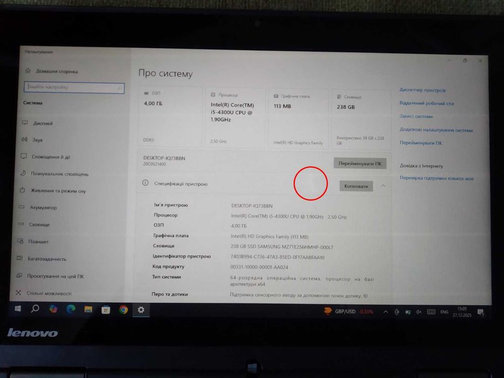This screenshot has height=378, width=504.
Task: Click the network tray icon
Action: point(407,312)
